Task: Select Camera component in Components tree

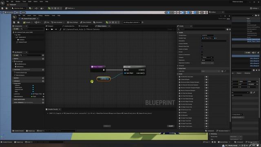Action: tap(22, 40)
